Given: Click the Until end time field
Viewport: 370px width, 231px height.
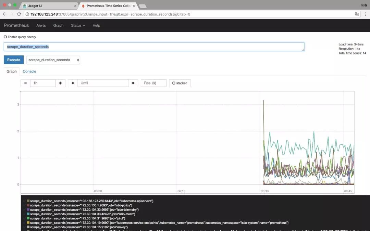Looking at the screenshot, I should tap(103, 83).
